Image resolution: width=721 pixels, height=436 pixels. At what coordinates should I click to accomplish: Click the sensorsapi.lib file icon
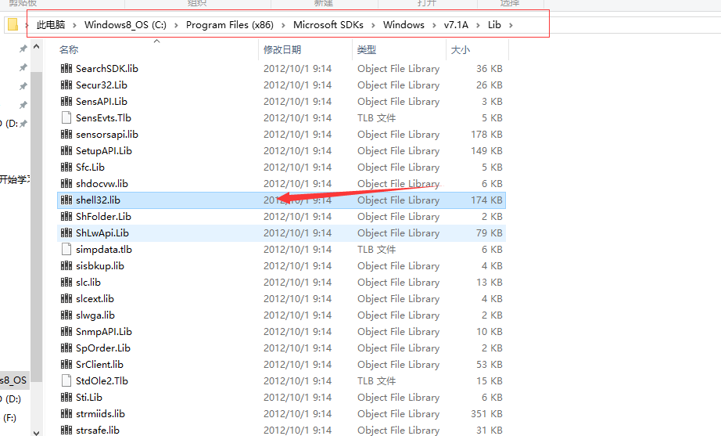pyautogui.click(x=66, y=135)
